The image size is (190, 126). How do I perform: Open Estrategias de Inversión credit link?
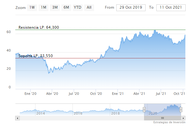[169, 122]
